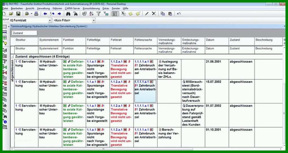288x153 pixels.
Task: Open the green net editor sidebar icon
Action: [x=5, y=67]
